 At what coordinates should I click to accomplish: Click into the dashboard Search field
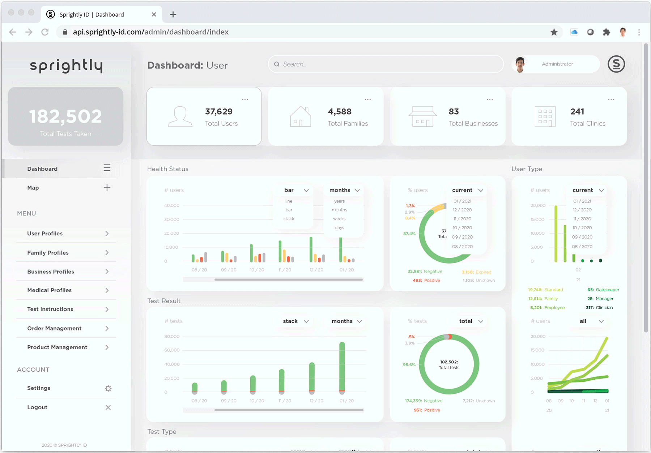tap(386, 64)
